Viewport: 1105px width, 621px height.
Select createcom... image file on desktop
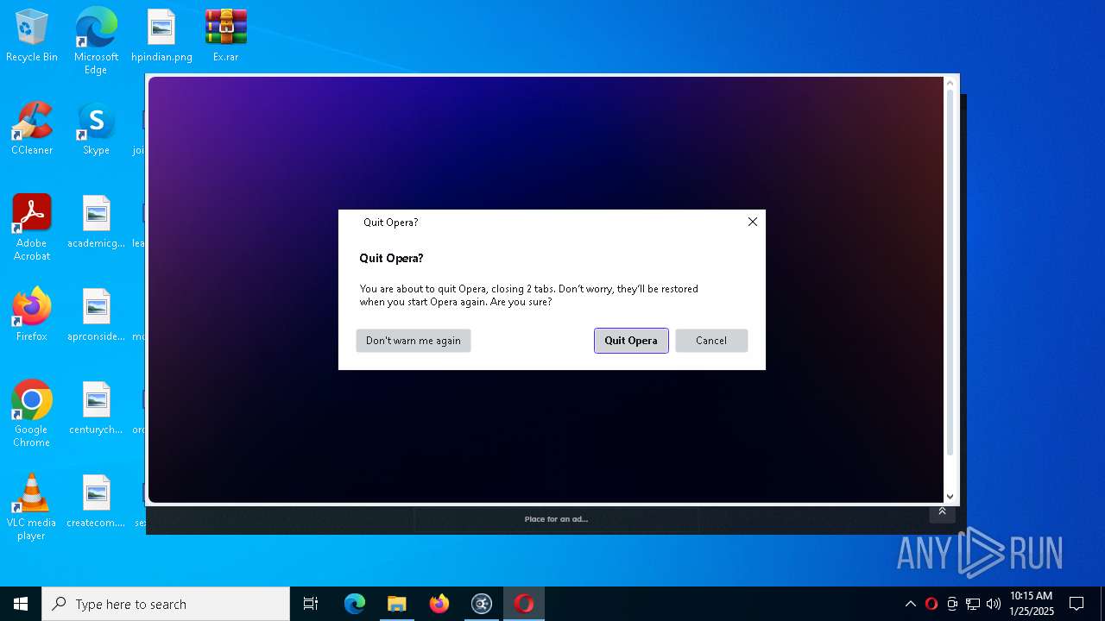pos(96,502)
